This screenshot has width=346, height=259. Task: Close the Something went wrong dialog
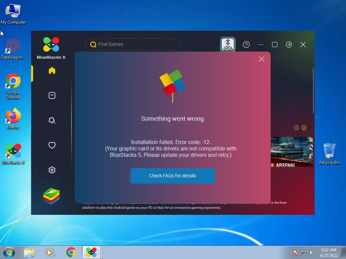(262, 59)
